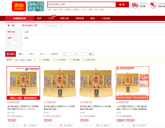Open the ¥7280.00 product title link
Screen dimensions: 165x128
tap(59, 108)
